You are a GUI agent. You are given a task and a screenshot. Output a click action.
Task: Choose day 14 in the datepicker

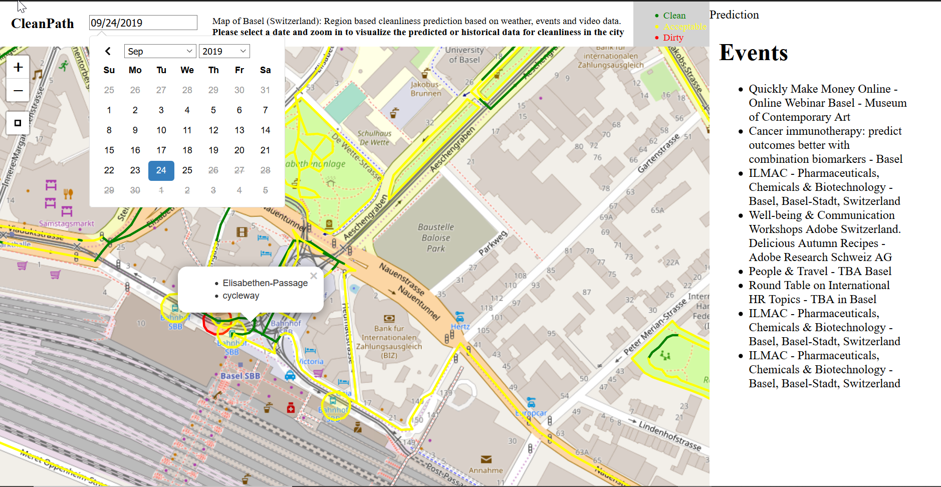coord(266,130)
